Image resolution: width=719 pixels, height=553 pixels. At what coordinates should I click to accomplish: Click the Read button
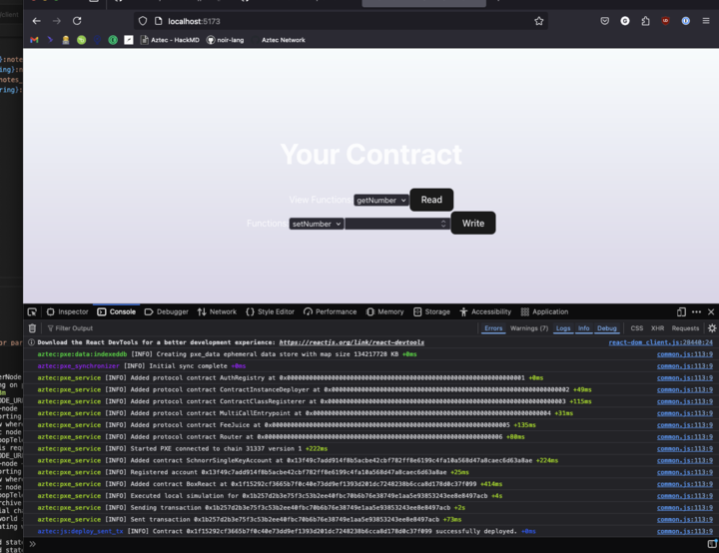point(431,200)
